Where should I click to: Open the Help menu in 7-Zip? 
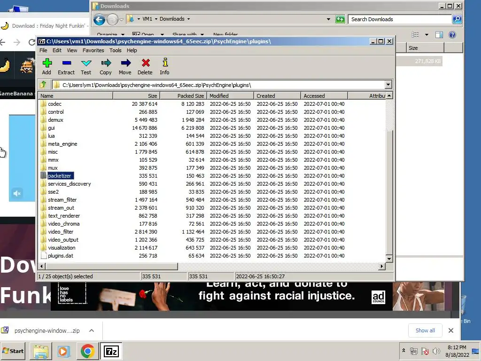[132, 50]
